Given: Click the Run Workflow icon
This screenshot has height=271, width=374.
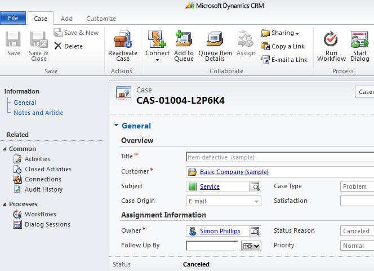Looking at the screenshot, I should 331,39.
